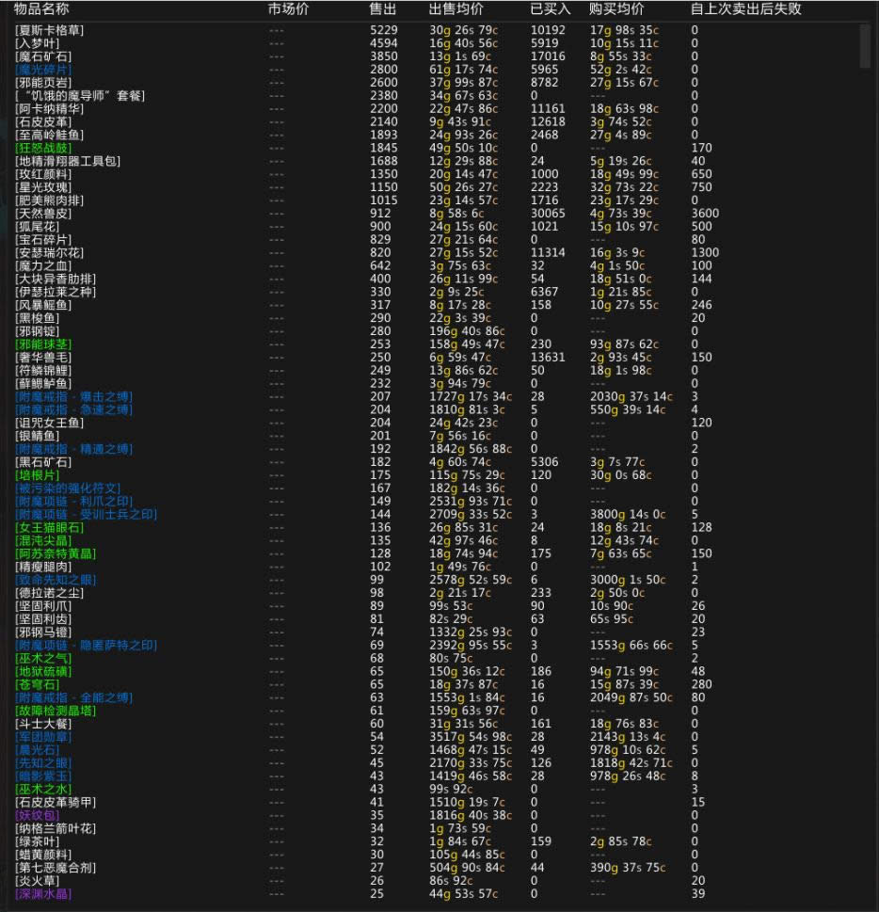Open the [故障检测晶塔] item link
Image resolution: width=879 pixels, height=912 pixels.
click(x=56, y=711)
